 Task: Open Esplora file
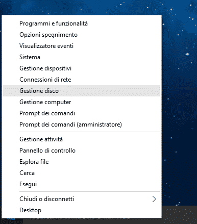[x=82, y=162]
